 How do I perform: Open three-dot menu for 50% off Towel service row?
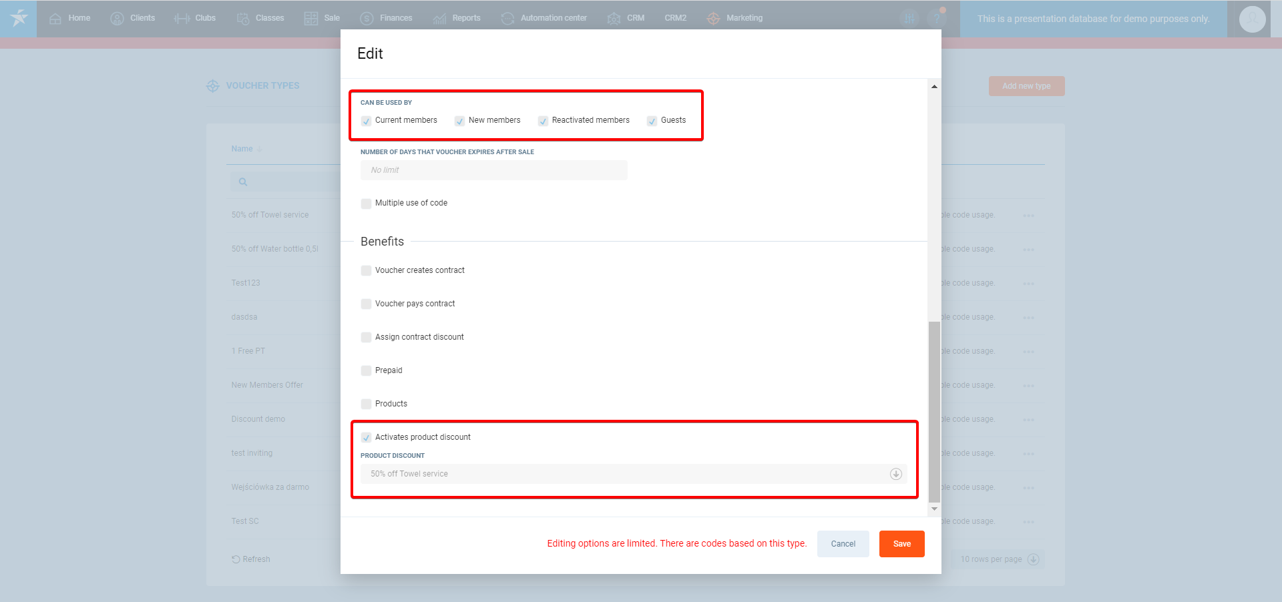1028,216
